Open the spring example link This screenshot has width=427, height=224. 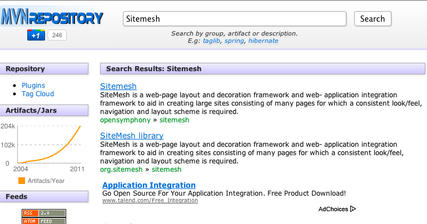coord(234,41)
